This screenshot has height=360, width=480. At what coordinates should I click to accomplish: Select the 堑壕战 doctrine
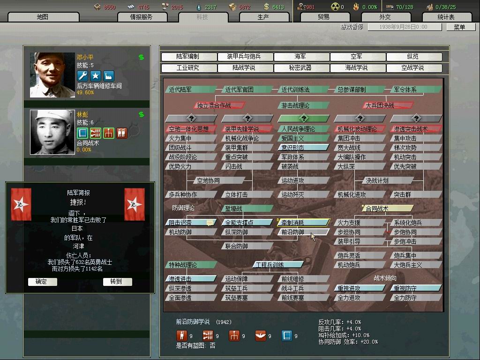coord(247,209)
